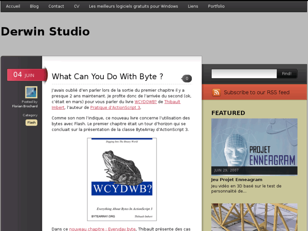Open the Contact page
Screen dimensions: 308x231
56,6
